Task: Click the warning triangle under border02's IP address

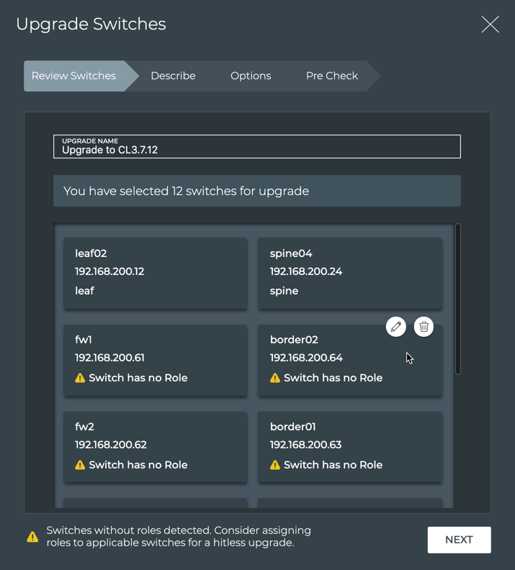Action: click(x=275, y=378)
